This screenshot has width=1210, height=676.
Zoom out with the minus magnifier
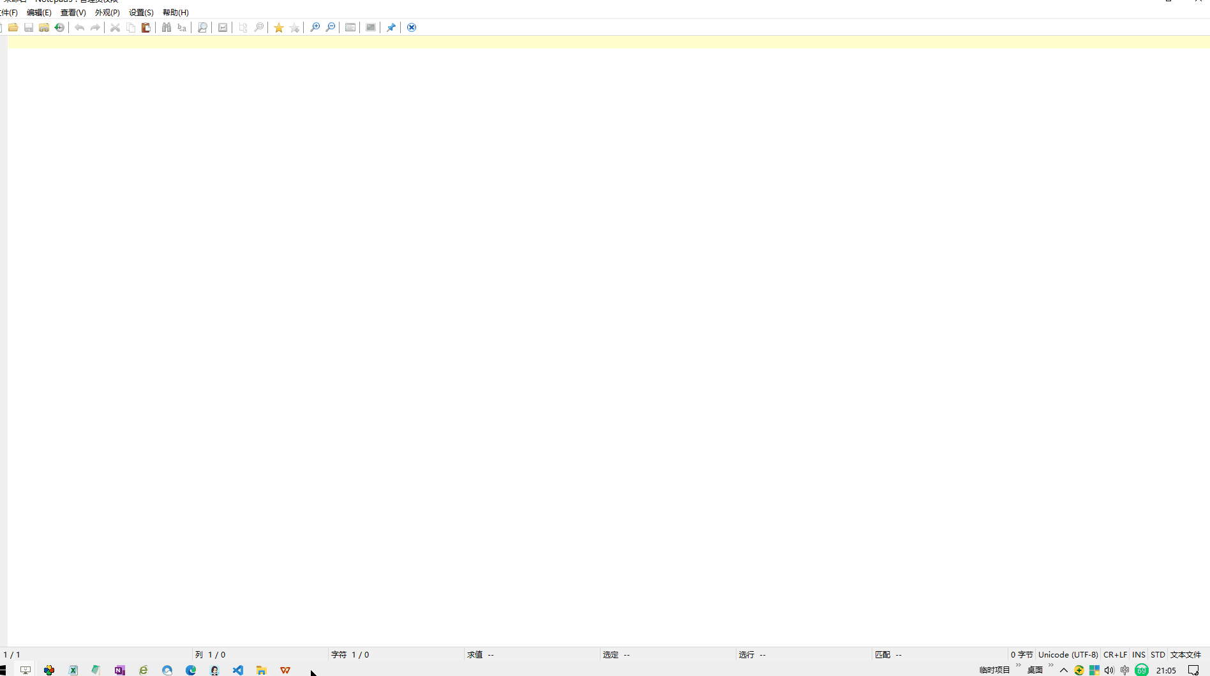click(x=330, y=27)
